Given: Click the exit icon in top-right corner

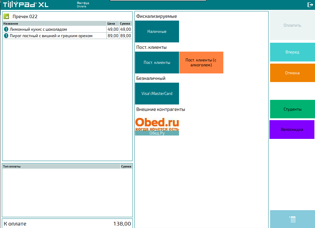Looking at the screenshot, I should [x=310, y=5].
